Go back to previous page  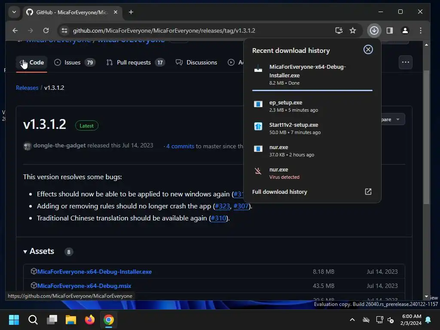15,31
